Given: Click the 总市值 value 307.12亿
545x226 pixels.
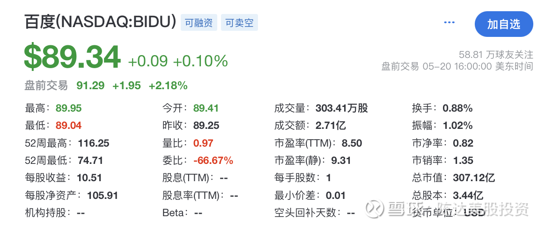Looking at the screenshot, I should coord(474,178).
